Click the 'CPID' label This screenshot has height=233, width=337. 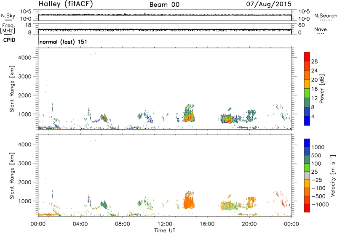(9, 40)
